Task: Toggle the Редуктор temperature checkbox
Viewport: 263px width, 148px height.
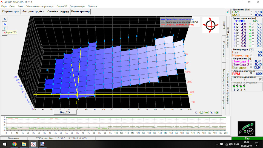Action: pos(251,55)
